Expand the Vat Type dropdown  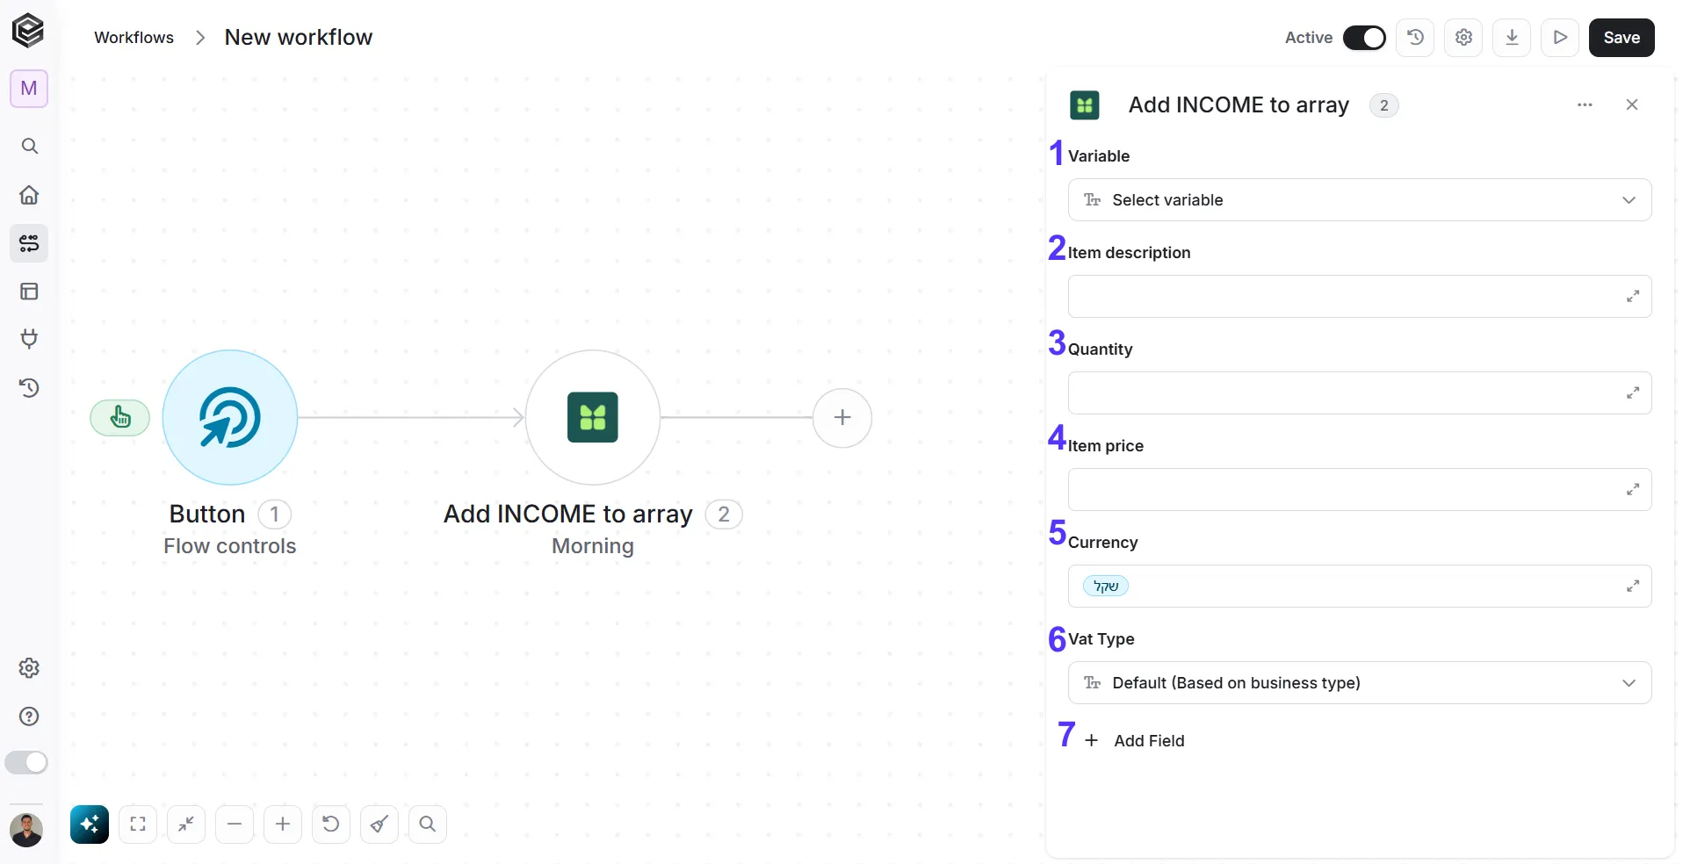(1360, 683)
